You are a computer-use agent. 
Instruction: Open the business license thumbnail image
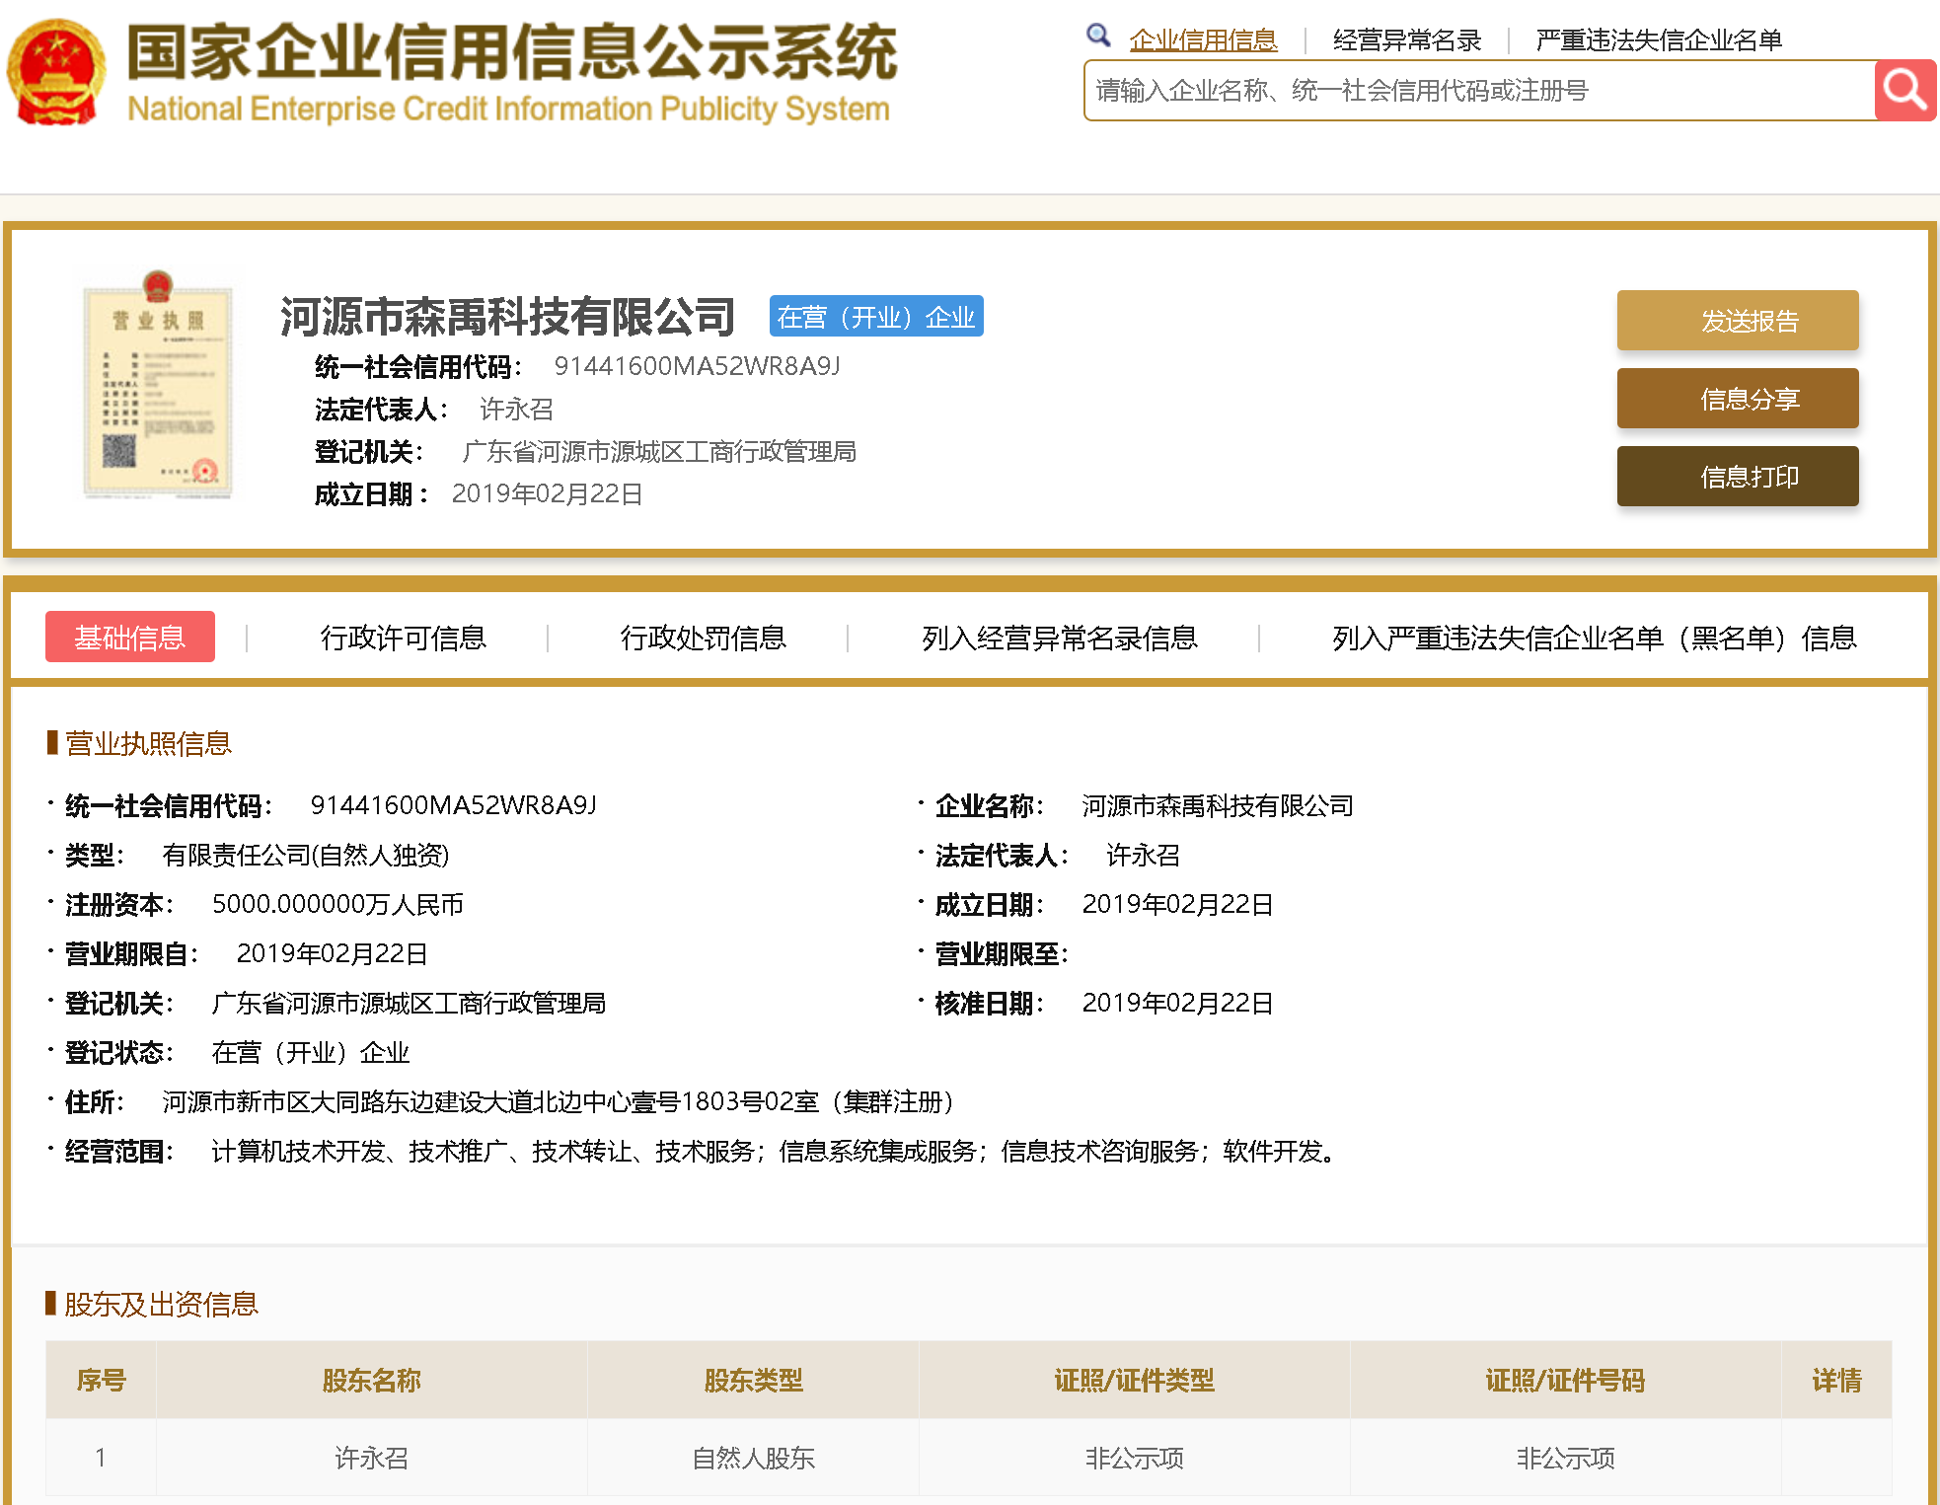pyautogui.click(x=158, y=387)
